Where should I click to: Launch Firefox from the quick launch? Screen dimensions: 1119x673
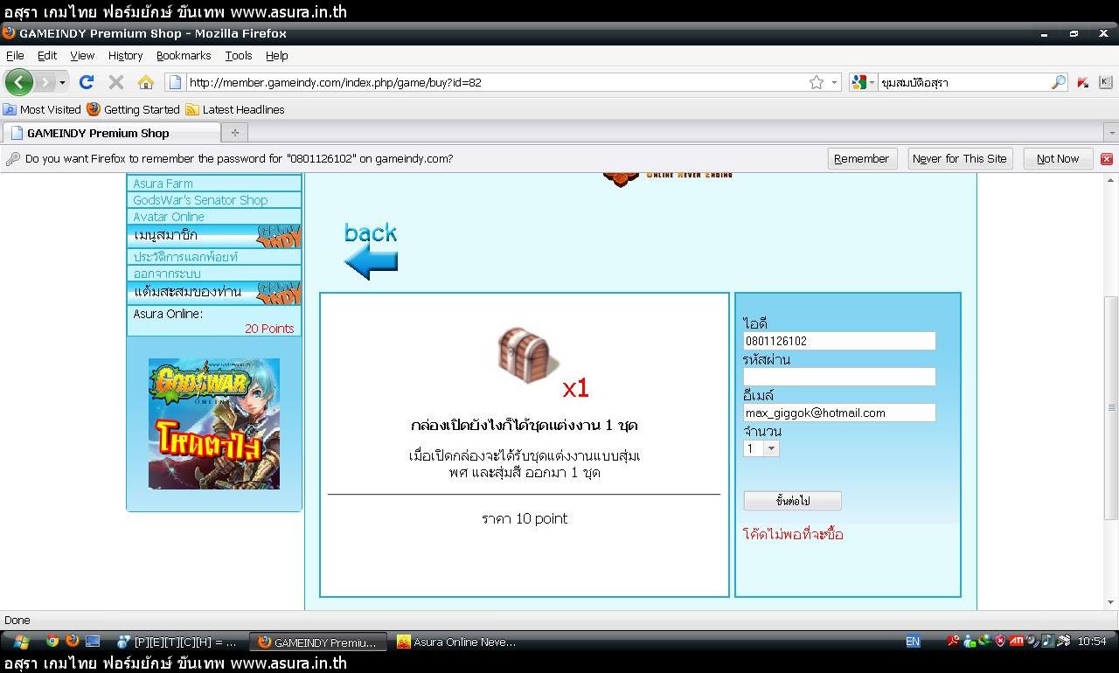point(73,642)
